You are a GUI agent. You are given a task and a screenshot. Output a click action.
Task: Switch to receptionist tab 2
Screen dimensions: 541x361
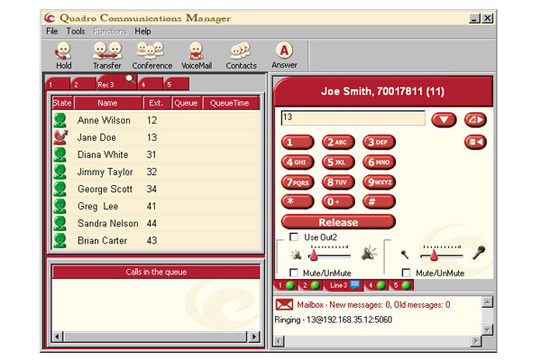pos(83,84)
